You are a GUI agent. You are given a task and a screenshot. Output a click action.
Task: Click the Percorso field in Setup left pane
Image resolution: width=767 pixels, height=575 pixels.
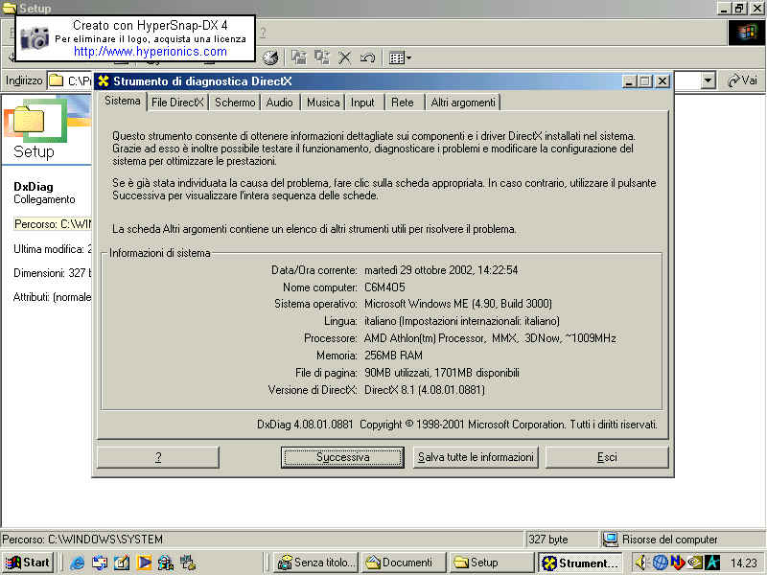pos(53,224)
